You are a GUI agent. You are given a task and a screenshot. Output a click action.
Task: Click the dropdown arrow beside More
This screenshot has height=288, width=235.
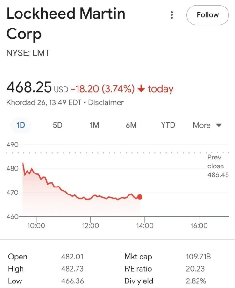(219, 125)
